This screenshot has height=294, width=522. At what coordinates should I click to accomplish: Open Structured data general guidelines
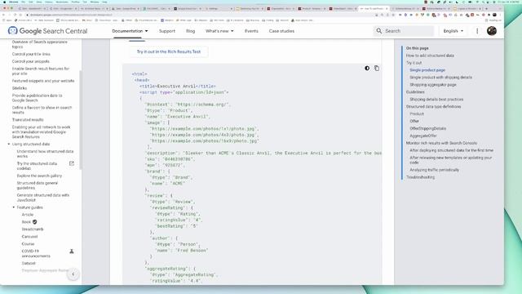pyautogui.click(x=38, y=185)
